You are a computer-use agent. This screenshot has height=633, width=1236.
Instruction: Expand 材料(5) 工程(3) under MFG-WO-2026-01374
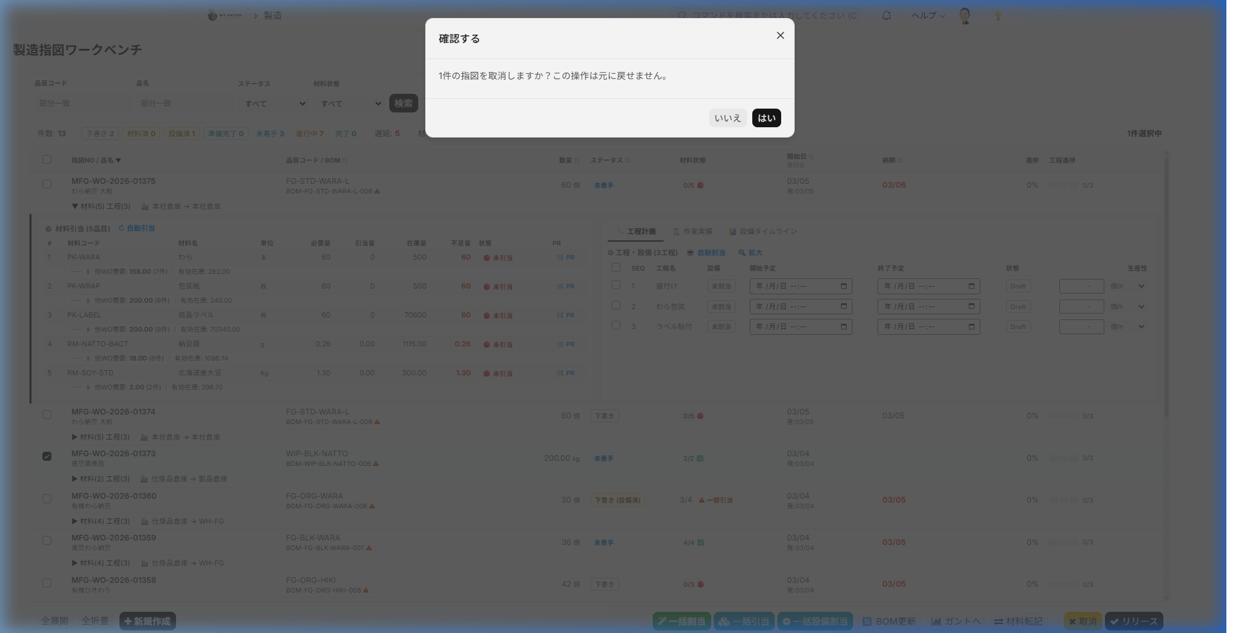click(75, 437)
